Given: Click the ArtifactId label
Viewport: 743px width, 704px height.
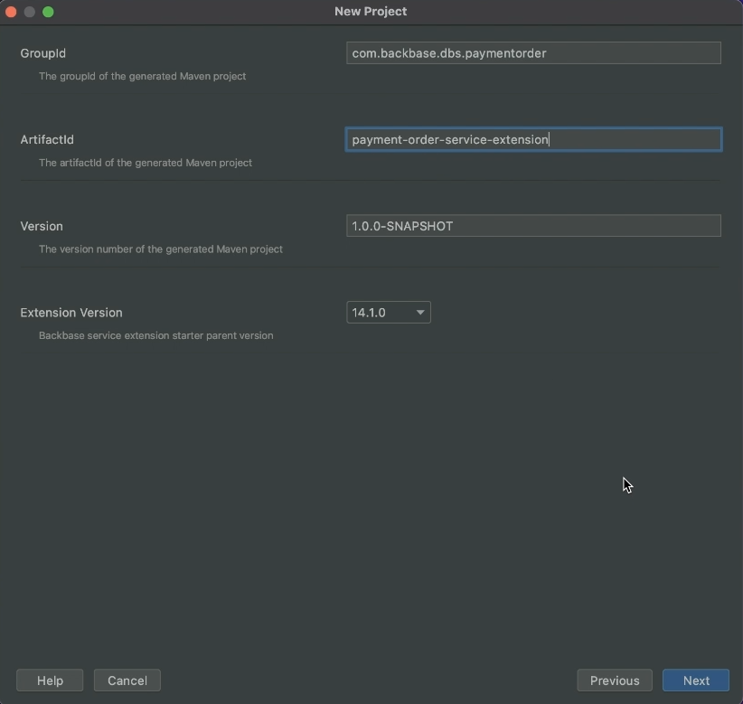Looking at the screenshot, I should pos(47,139).
